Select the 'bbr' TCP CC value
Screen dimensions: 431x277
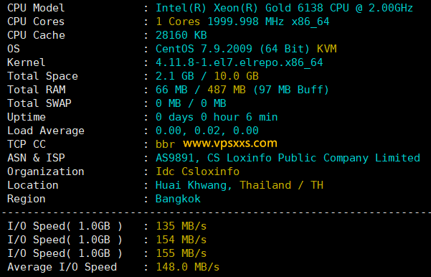point(165,144)
